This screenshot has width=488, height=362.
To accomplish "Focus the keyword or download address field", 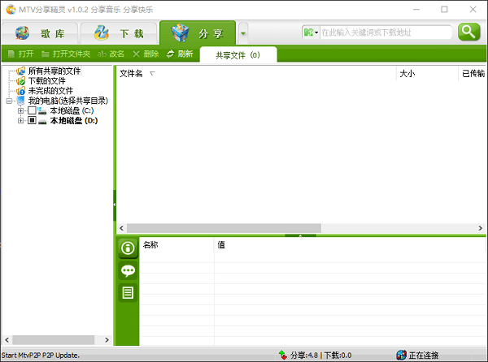I will tap(386, 32).
